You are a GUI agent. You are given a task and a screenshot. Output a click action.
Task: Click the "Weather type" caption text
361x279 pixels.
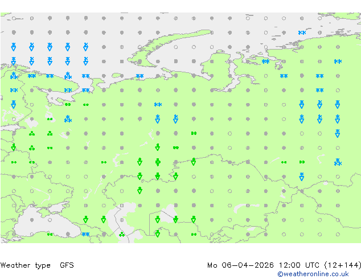(26, 265)
